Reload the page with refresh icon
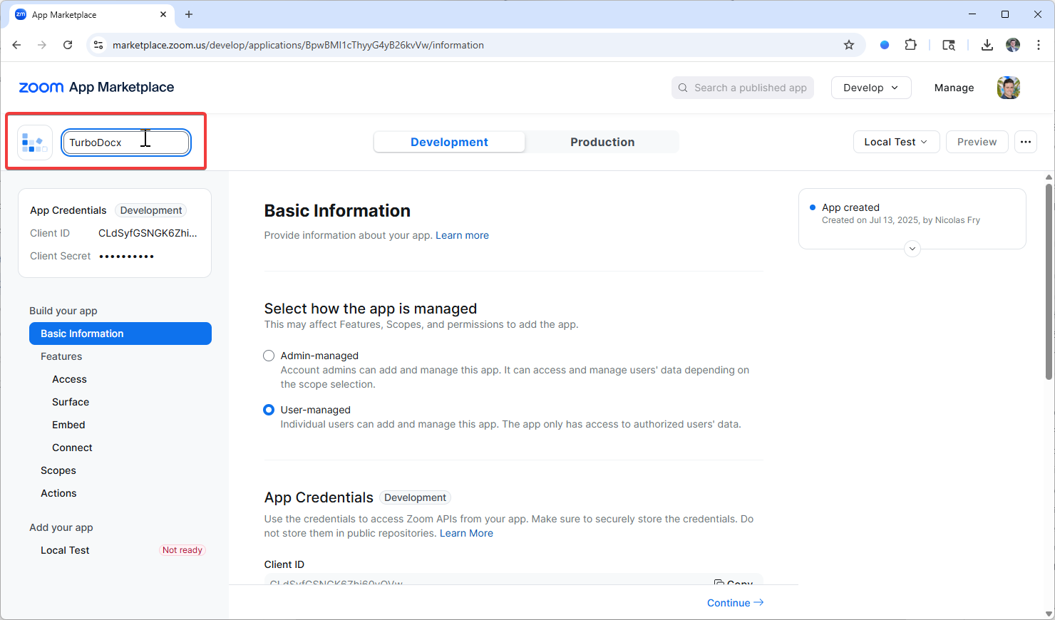The height and width of the screenshot is (620, 1055). click(x=68, y=45)
